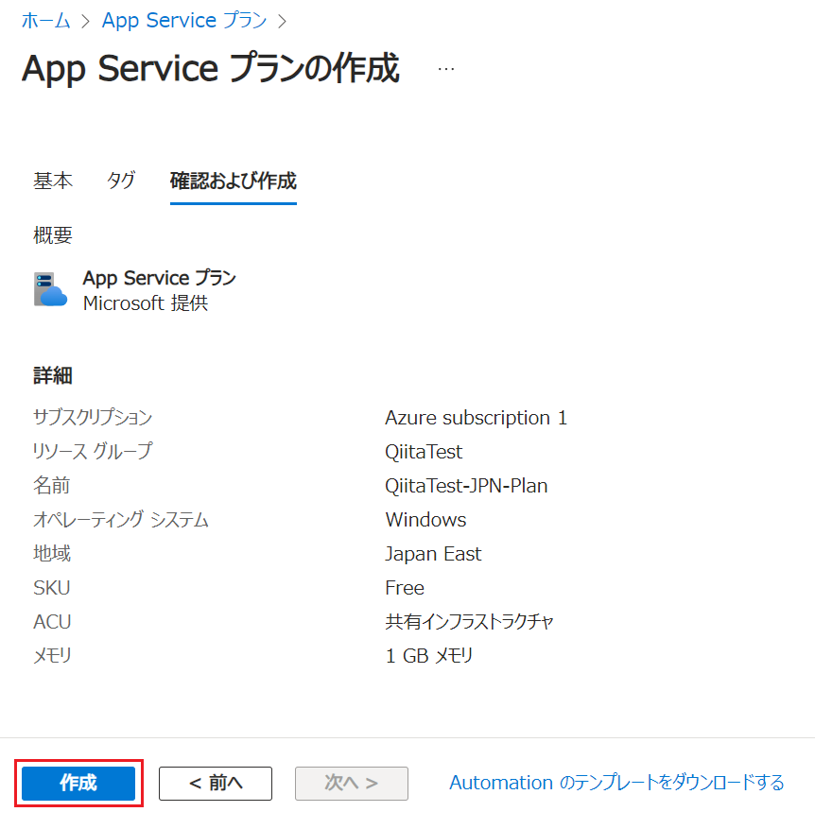
Task: Click the ホーム breadcrumb link
Action: pyautogui.click(x=46, y=21)
